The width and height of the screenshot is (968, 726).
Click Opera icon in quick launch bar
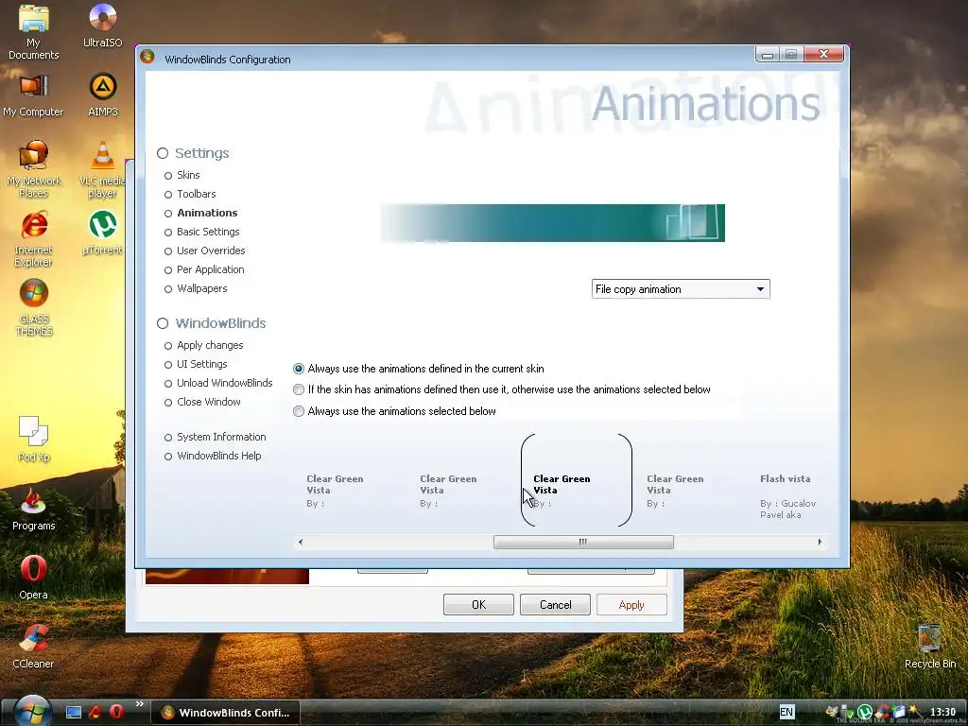coord(116,712)
